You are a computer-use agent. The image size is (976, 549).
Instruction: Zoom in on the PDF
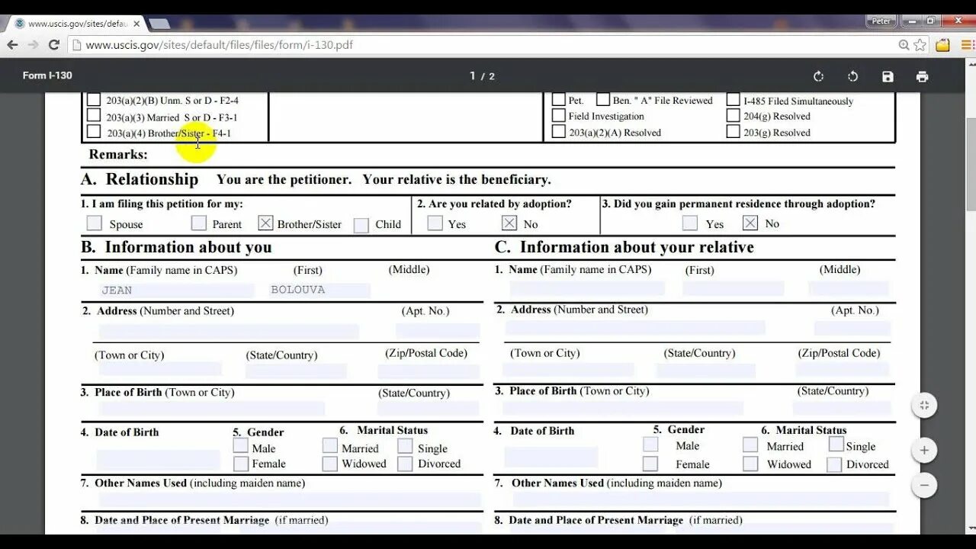[x=924, y=451]
